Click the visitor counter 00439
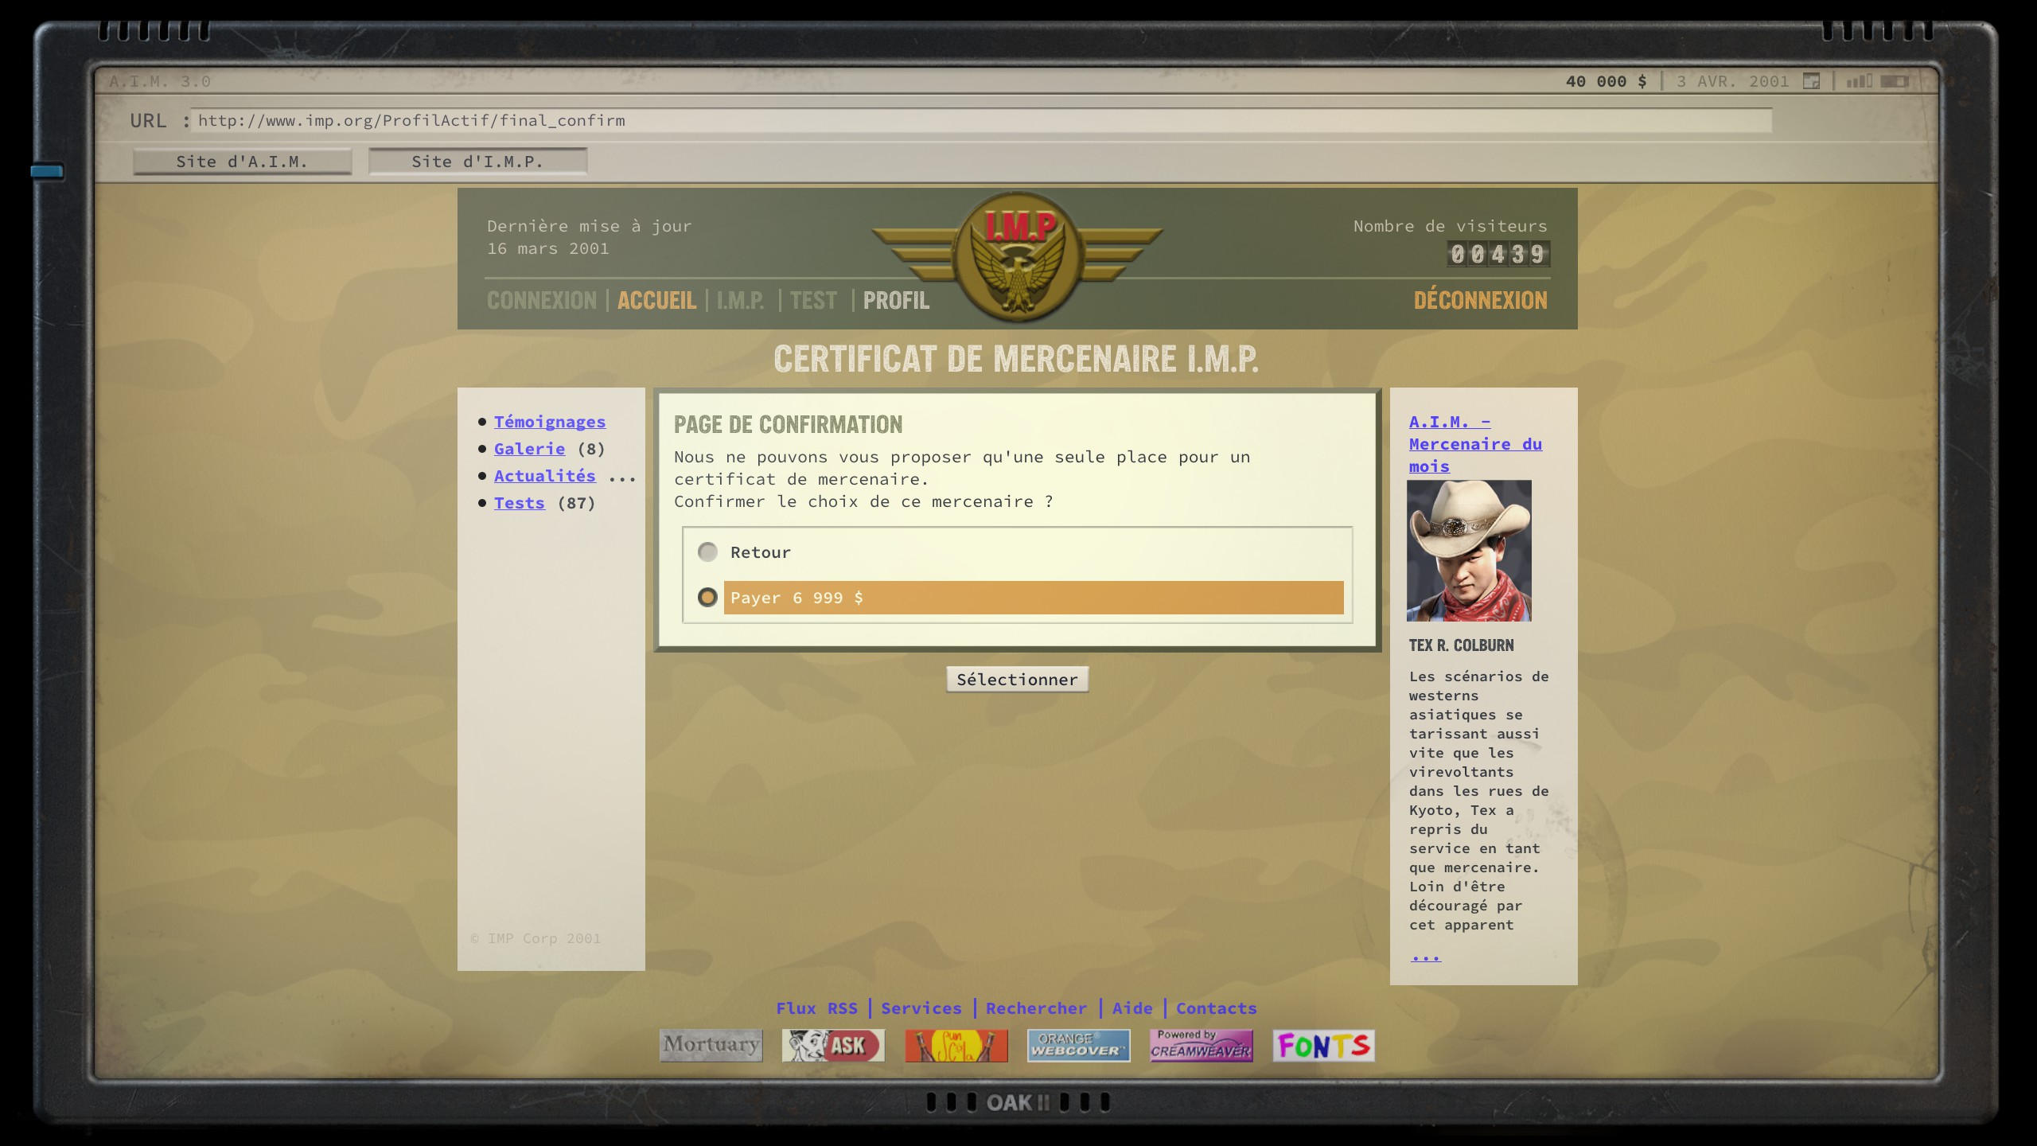 1498,255
